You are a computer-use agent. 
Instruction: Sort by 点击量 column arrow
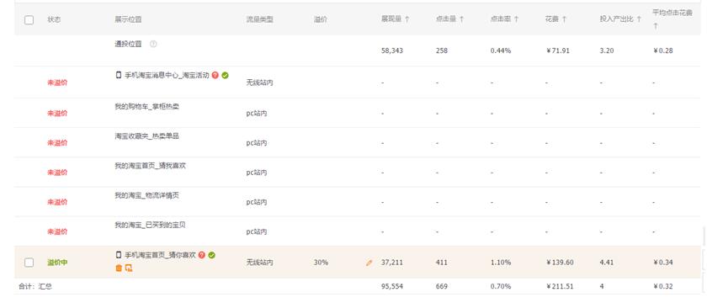(462, 19)
